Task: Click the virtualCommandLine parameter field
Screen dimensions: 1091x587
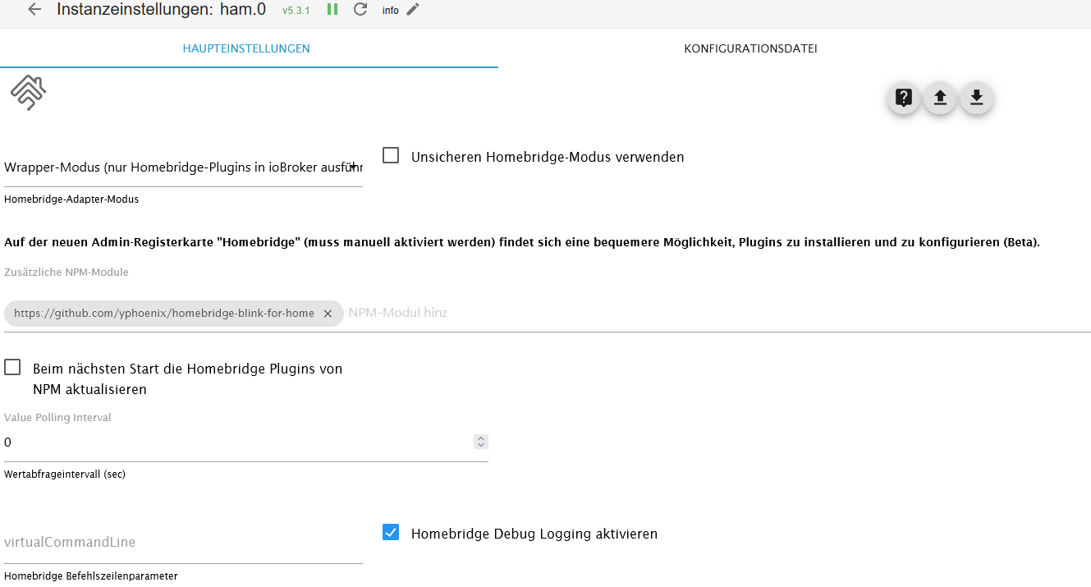Action: point(183,542)
